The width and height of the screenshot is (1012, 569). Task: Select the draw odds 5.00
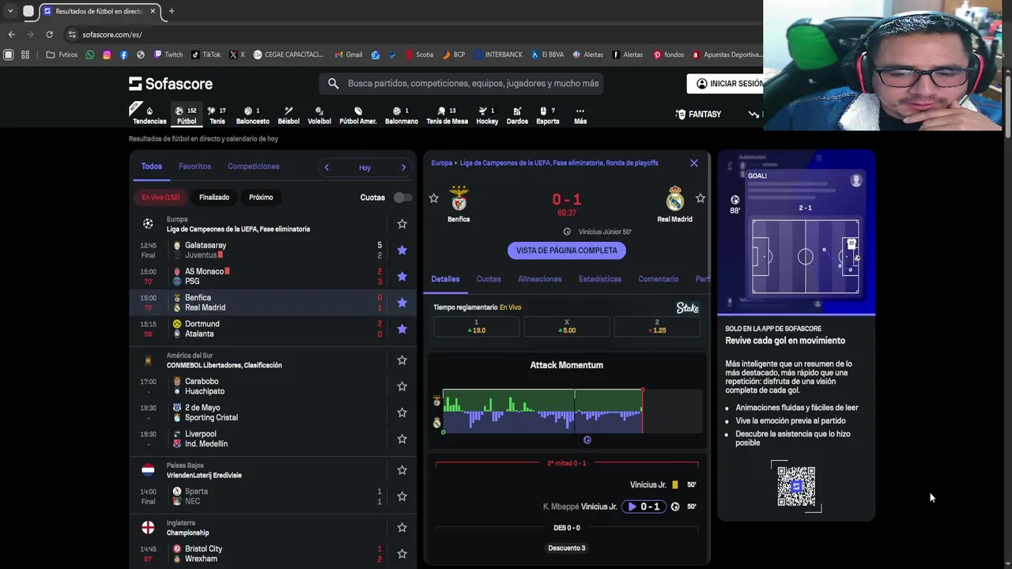pos(567,326)
